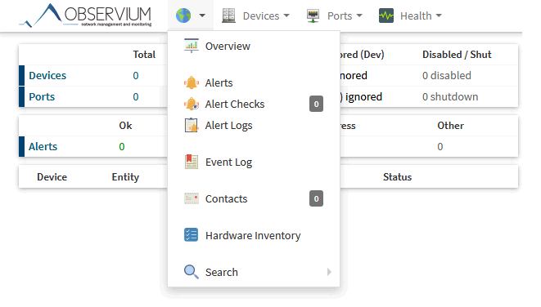Click the Status column header
Image resolution: width=541 pixels, height=307 pixels.
(x=397, y=177)
